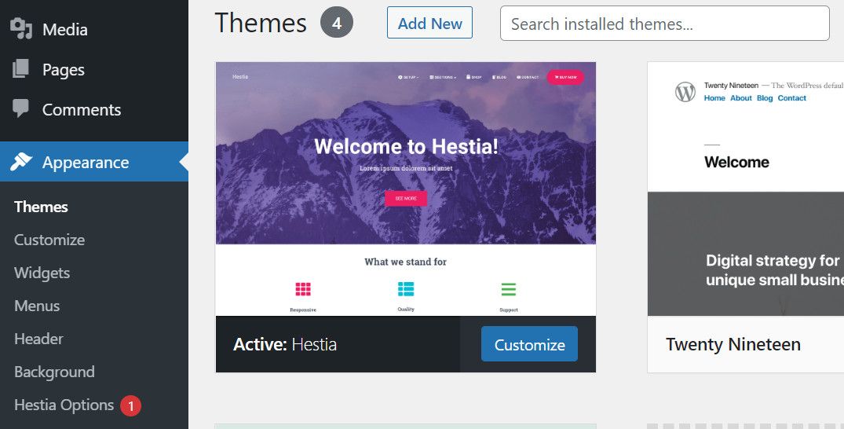Click the Blog link in Twenty Nineteen preview
The image size is (844, 429).
765,98
